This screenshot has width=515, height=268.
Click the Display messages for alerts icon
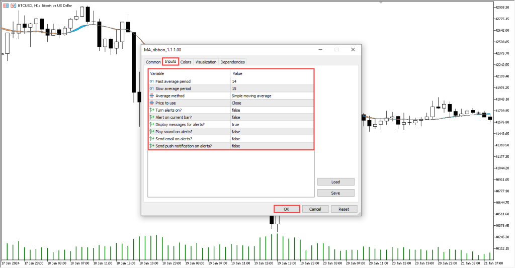tap(152, 125)
